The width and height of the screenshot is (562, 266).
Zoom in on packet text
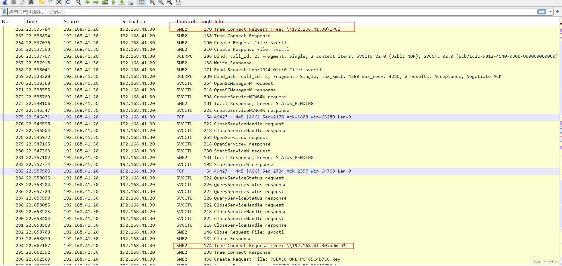click(x=152, y=2)
